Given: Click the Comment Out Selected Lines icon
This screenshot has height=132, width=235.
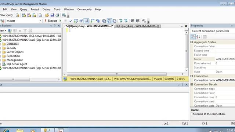Looking at the screenshot, I should pos(121,21).
